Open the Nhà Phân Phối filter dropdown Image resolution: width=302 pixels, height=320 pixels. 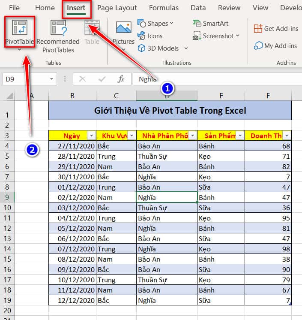tap(192, 136)
